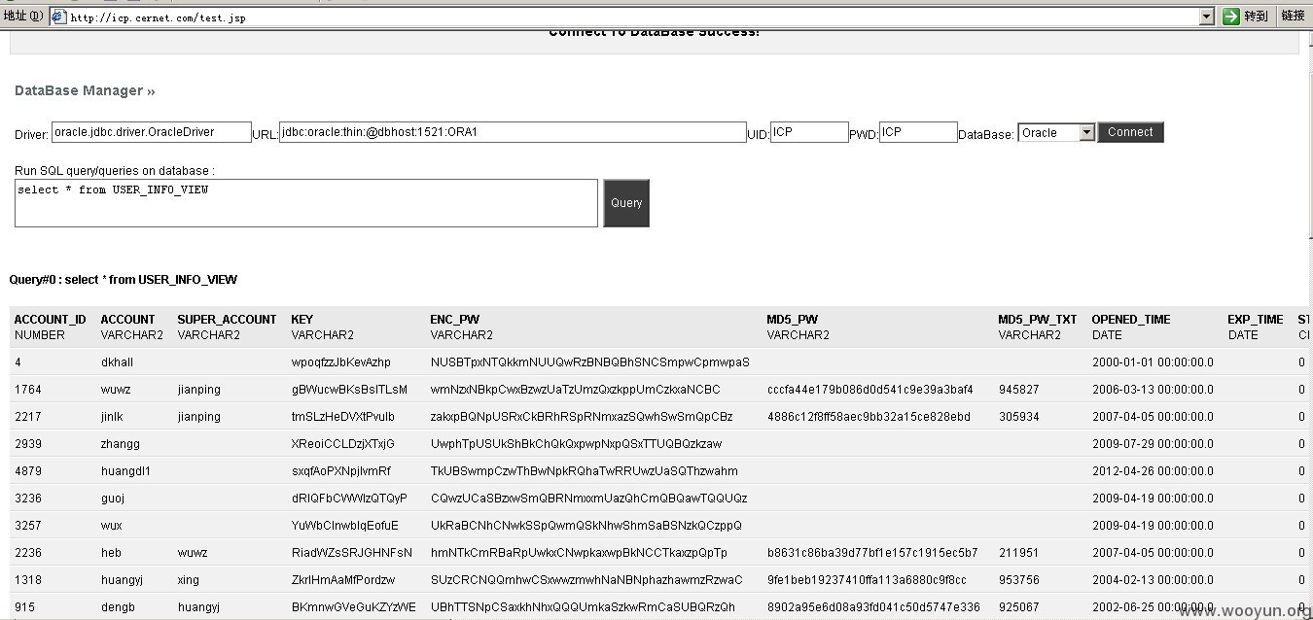Click the SUPER_ACCOUNT column header

pos(227,319)
